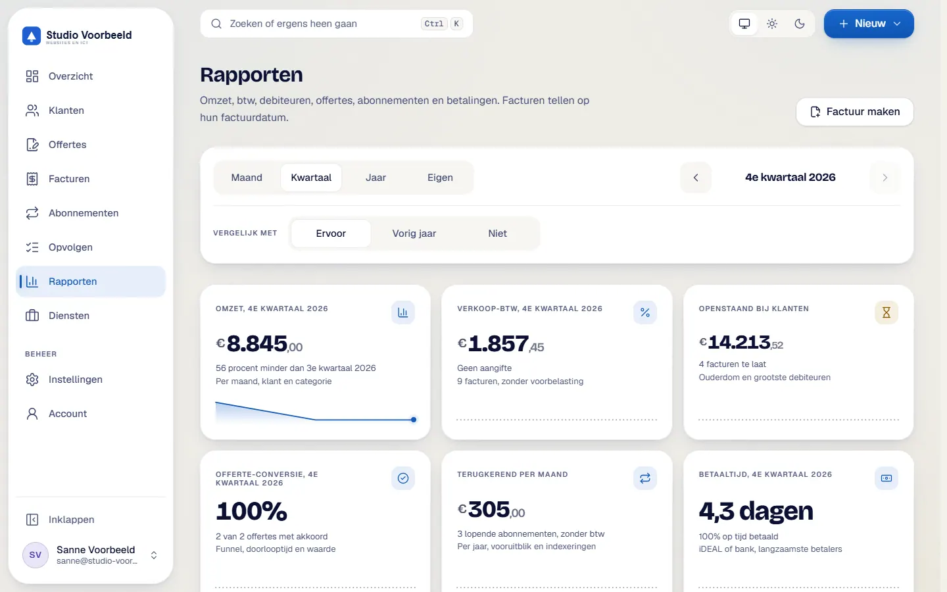
Task: Click the Instellingen gear icon
Action: coord(32,380)
